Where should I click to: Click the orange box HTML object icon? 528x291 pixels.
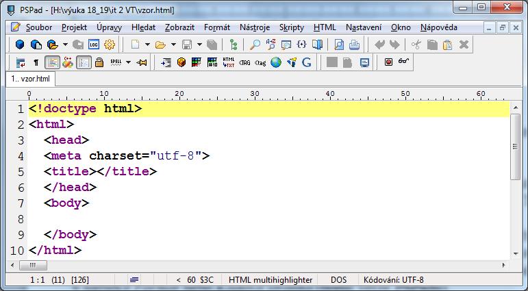coord(181,62)
